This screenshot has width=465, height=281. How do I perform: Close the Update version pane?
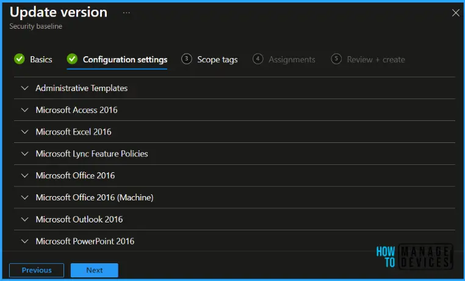point(455,13)
